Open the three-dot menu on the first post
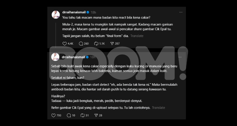Screen dimensions: 237x126 181,12
